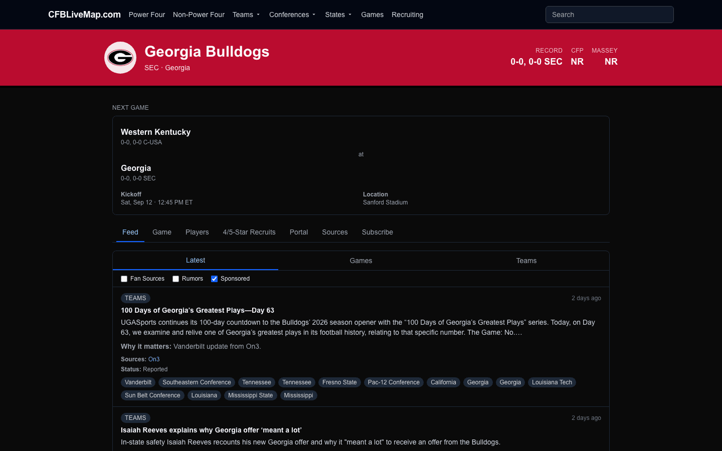Open the Conferences dropdown menu

coord(293,15)
